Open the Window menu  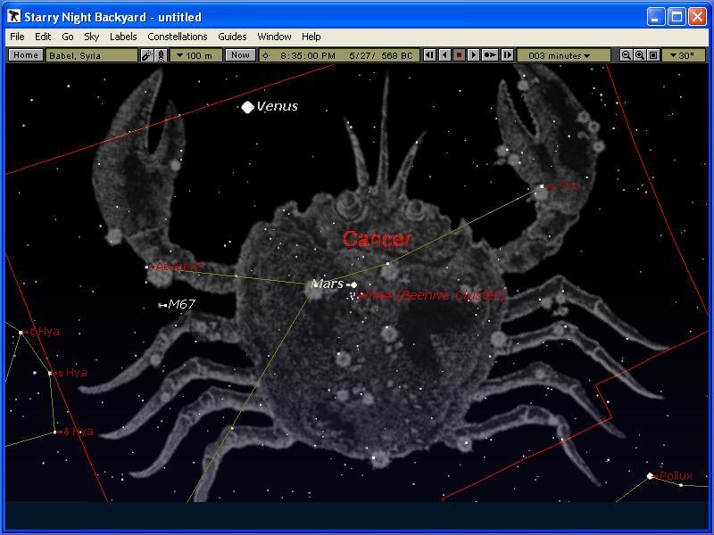tap(274, 37)
